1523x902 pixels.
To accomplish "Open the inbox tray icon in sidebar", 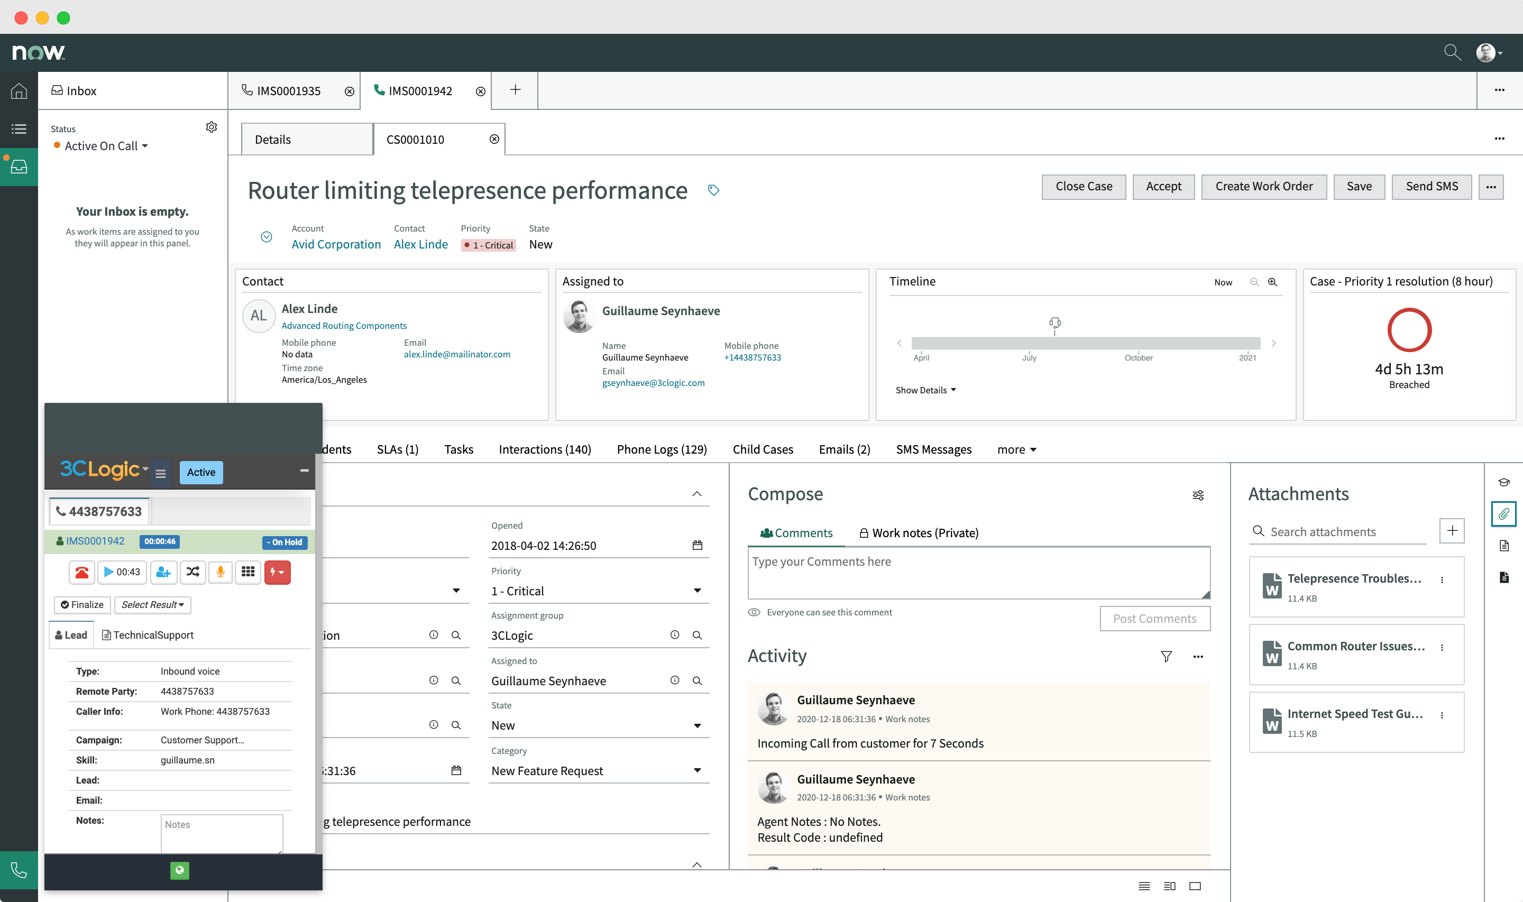I will coord(19,167).
